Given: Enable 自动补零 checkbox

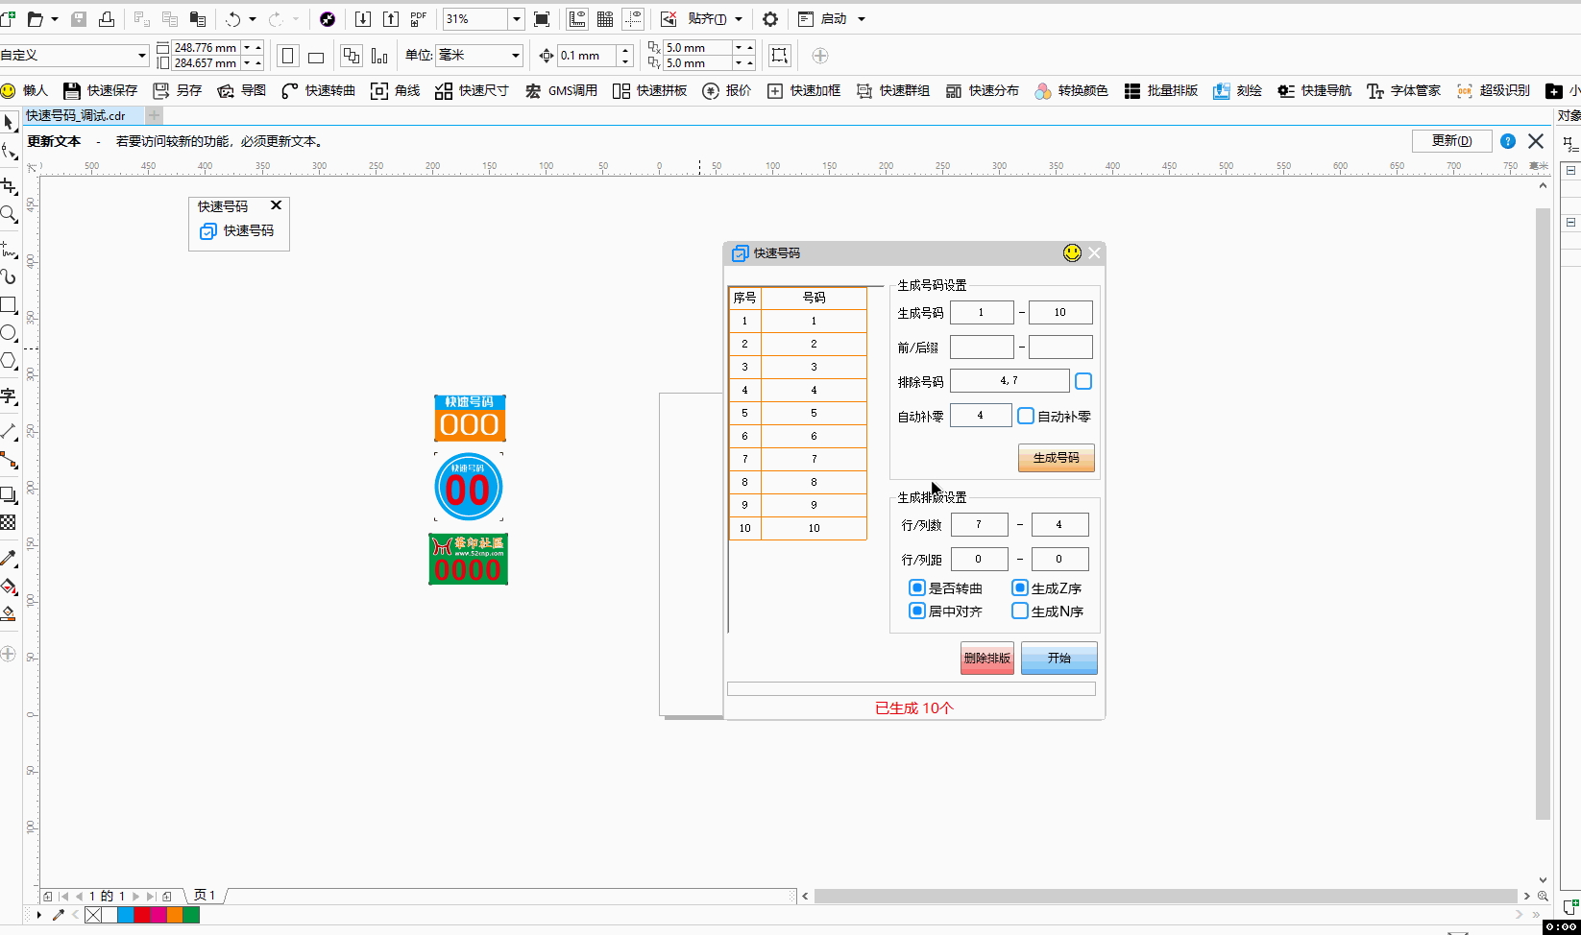Looking at the screenshot, I should coord(1026,416).
